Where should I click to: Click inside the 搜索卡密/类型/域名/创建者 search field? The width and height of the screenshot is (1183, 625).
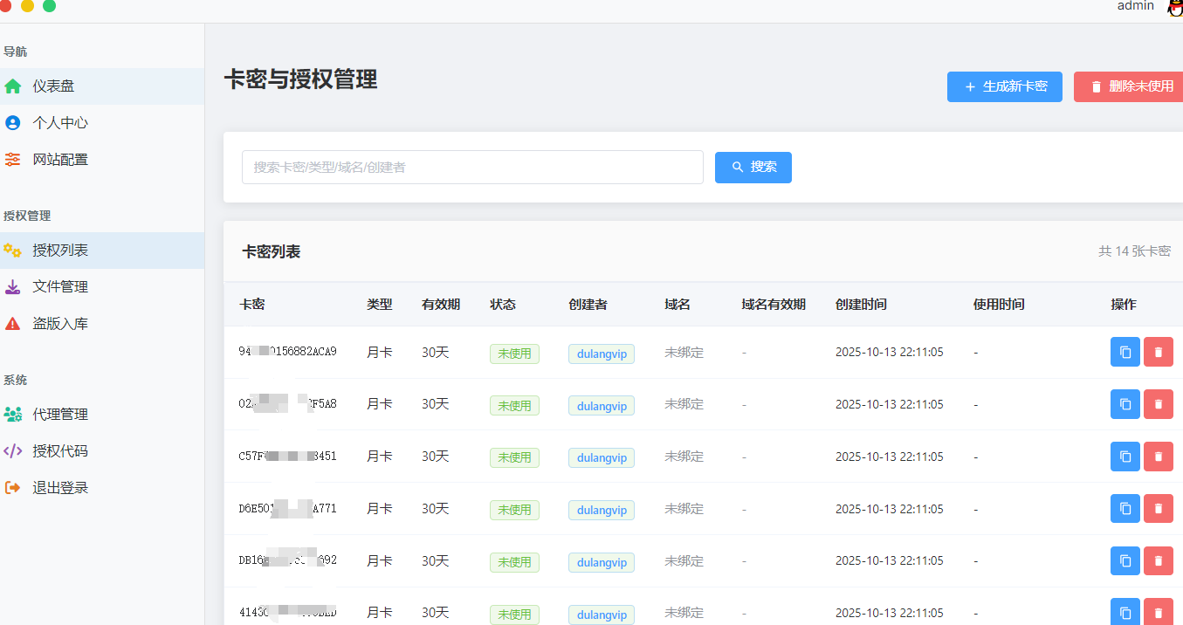(x=472, y=167)
